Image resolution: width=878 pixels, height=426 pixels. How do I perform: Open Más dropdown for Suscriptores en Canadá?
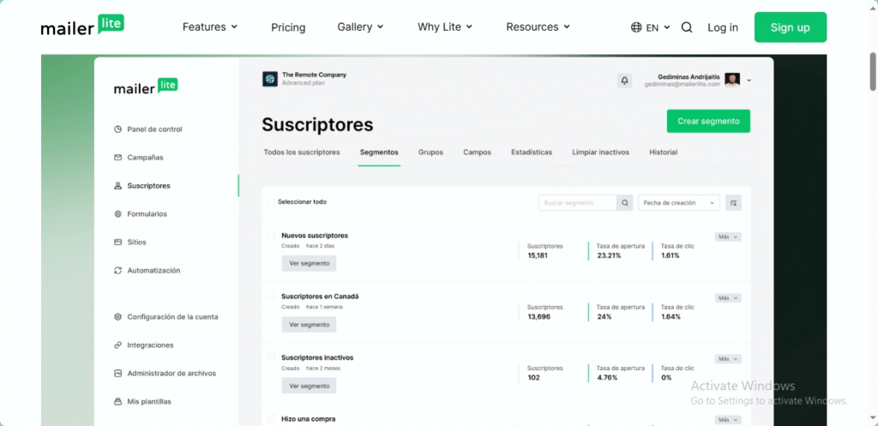coord(728,297)
